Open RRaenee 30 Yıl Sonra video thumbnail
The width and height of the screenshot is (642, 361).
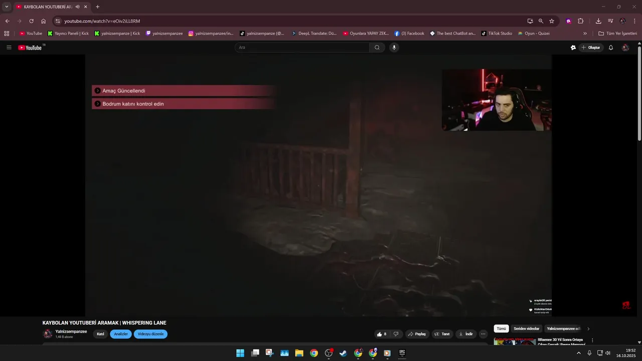[515, 341]
